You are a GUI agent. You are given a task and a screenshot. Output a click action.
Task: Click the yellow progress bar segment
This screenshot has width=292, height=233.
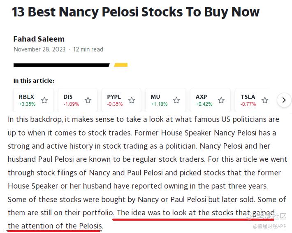121,65
